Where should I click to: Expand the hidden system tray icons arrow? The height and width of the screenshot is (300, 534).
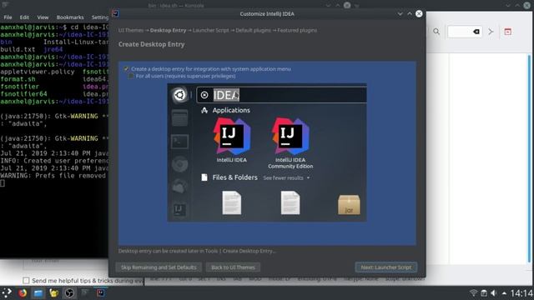504,292
